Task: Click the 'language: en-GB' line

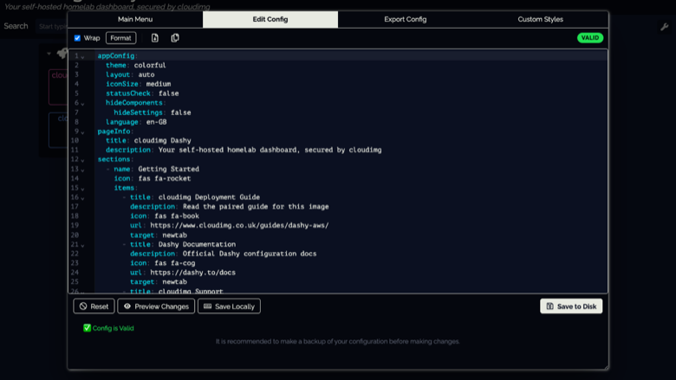Action: coord(136,122)
